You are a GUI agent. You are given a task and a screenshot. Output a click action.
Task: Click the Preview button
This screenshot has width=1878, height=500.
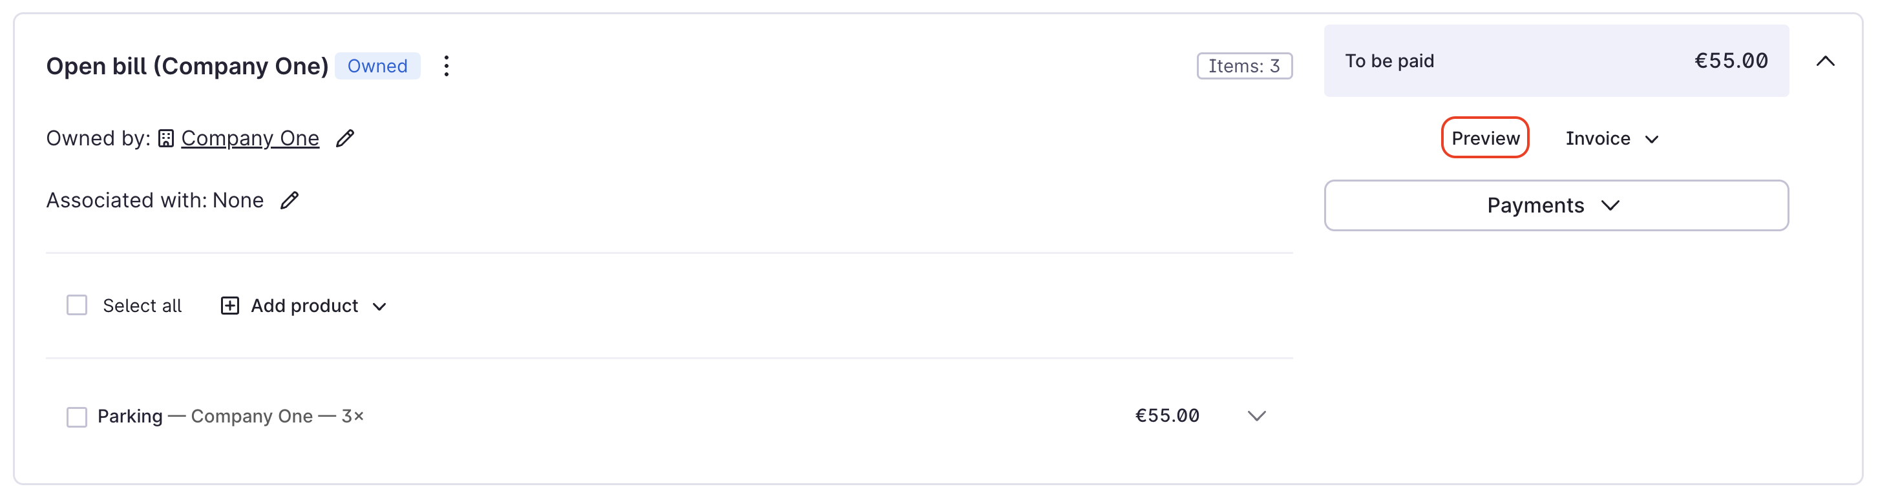[1484, 138]
